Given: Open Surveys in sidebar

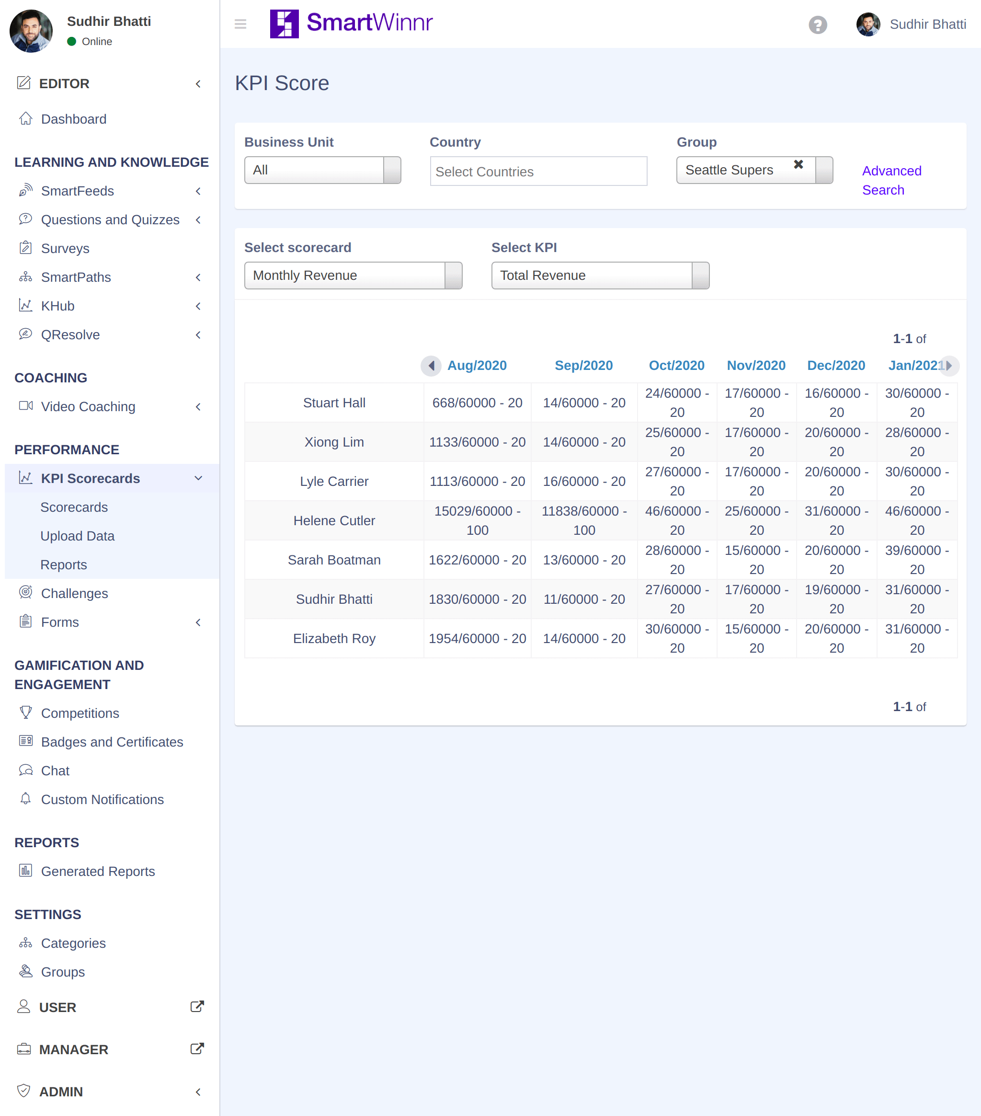Looking at the screenshot, I should click(66, 248).
